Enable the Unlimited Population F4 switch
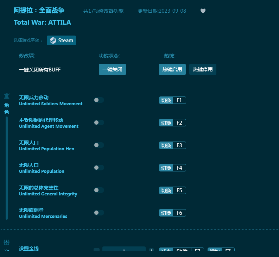This screenshot has height=257, width=279. pos(99,168)
